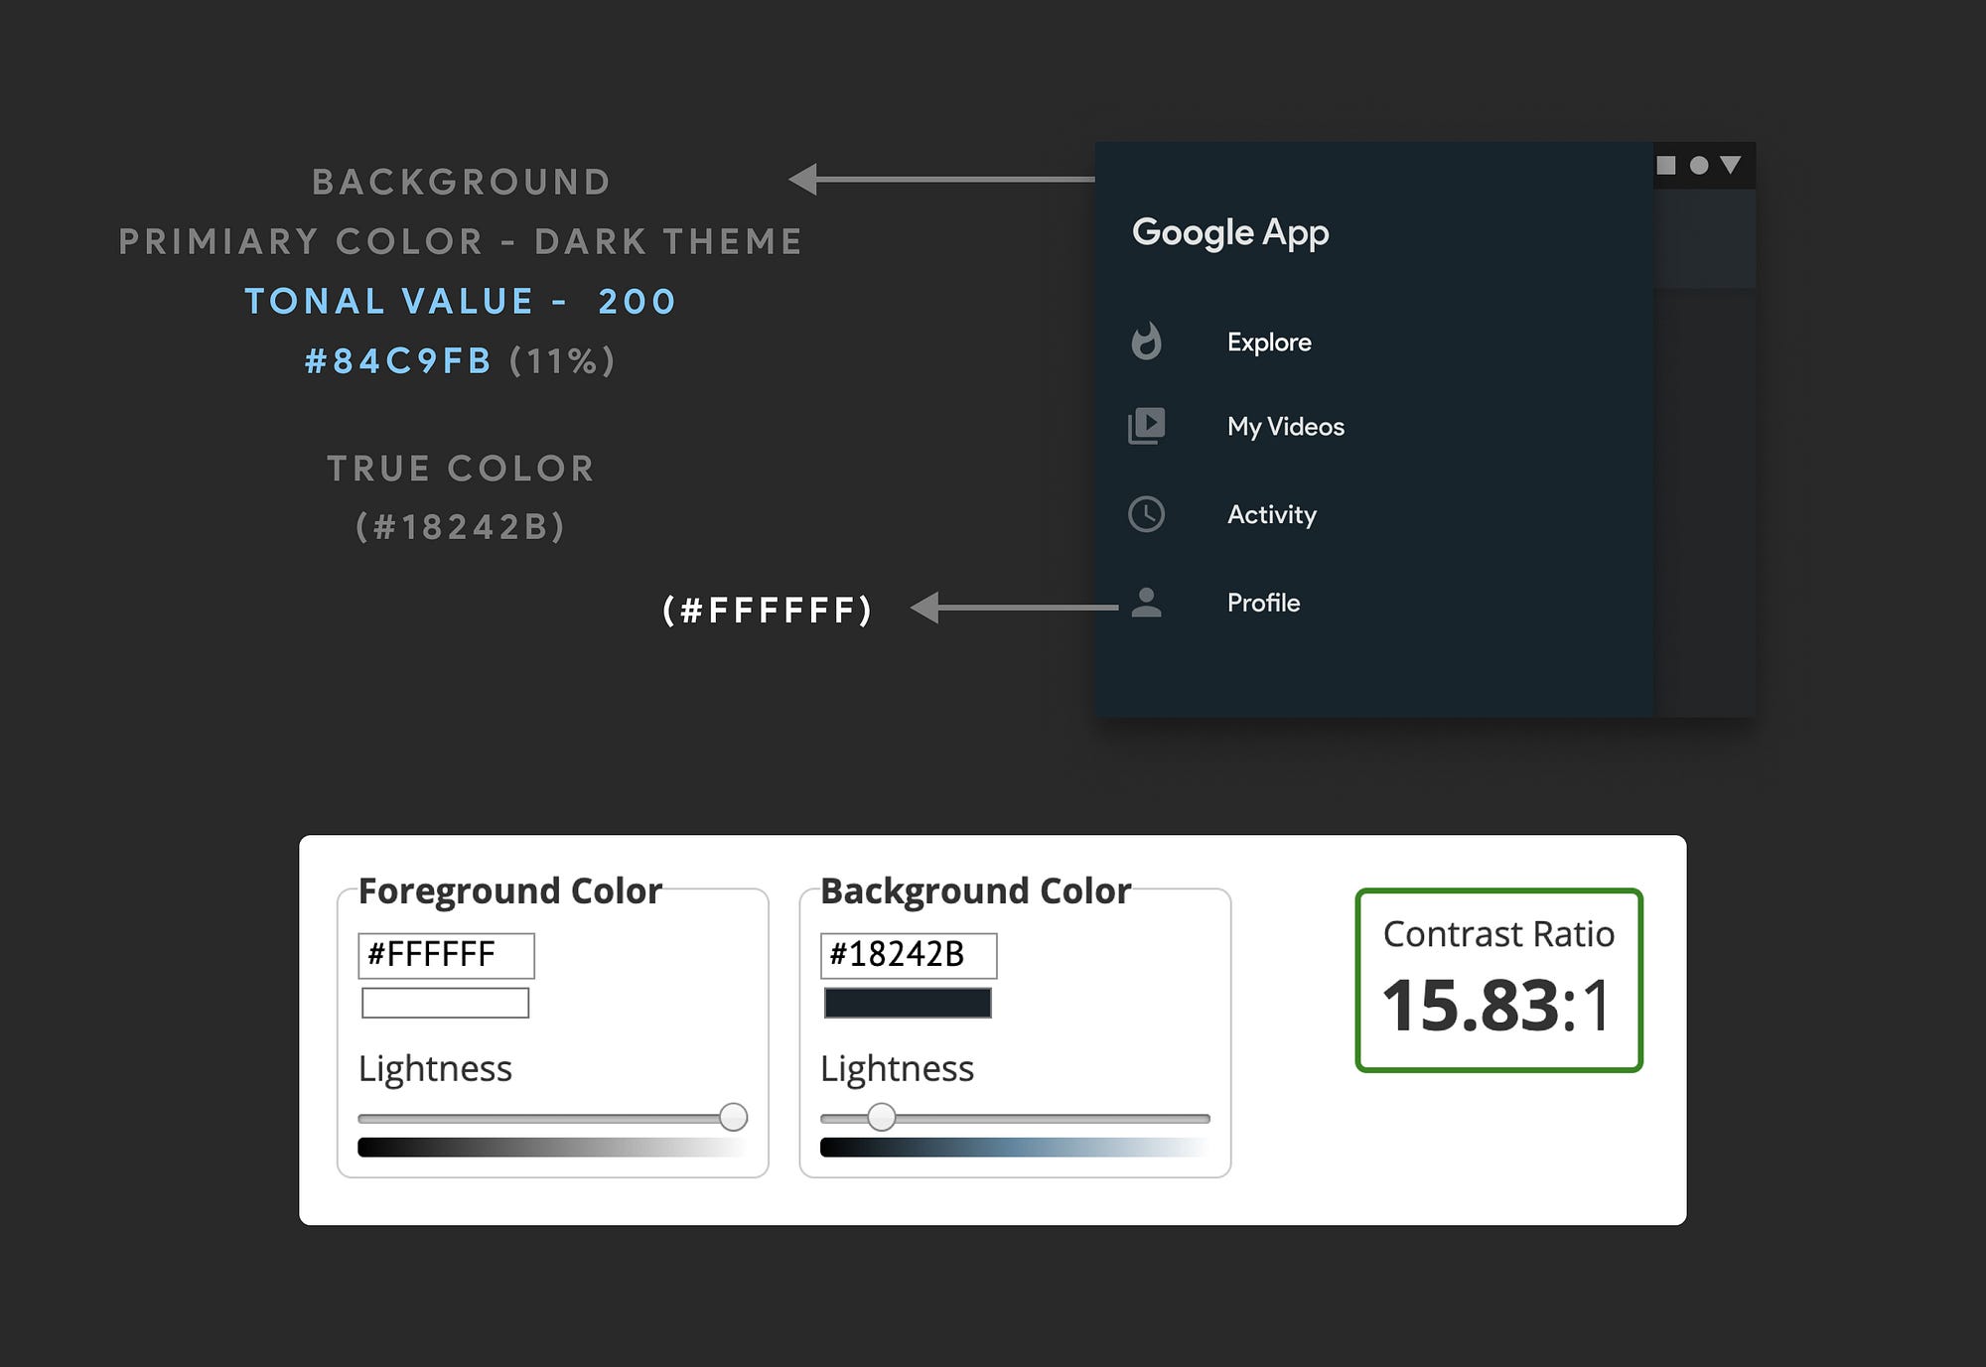The height and width of the screenshot is (1367, 1986).
Task: Tap the triangle status bar icon
Action: pos(1731,165)
